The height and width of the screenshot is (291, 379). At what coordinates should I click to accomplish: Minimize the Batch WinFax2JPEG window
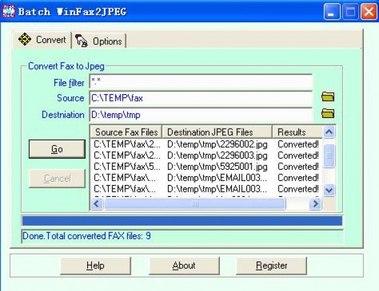tap(332, 11)
